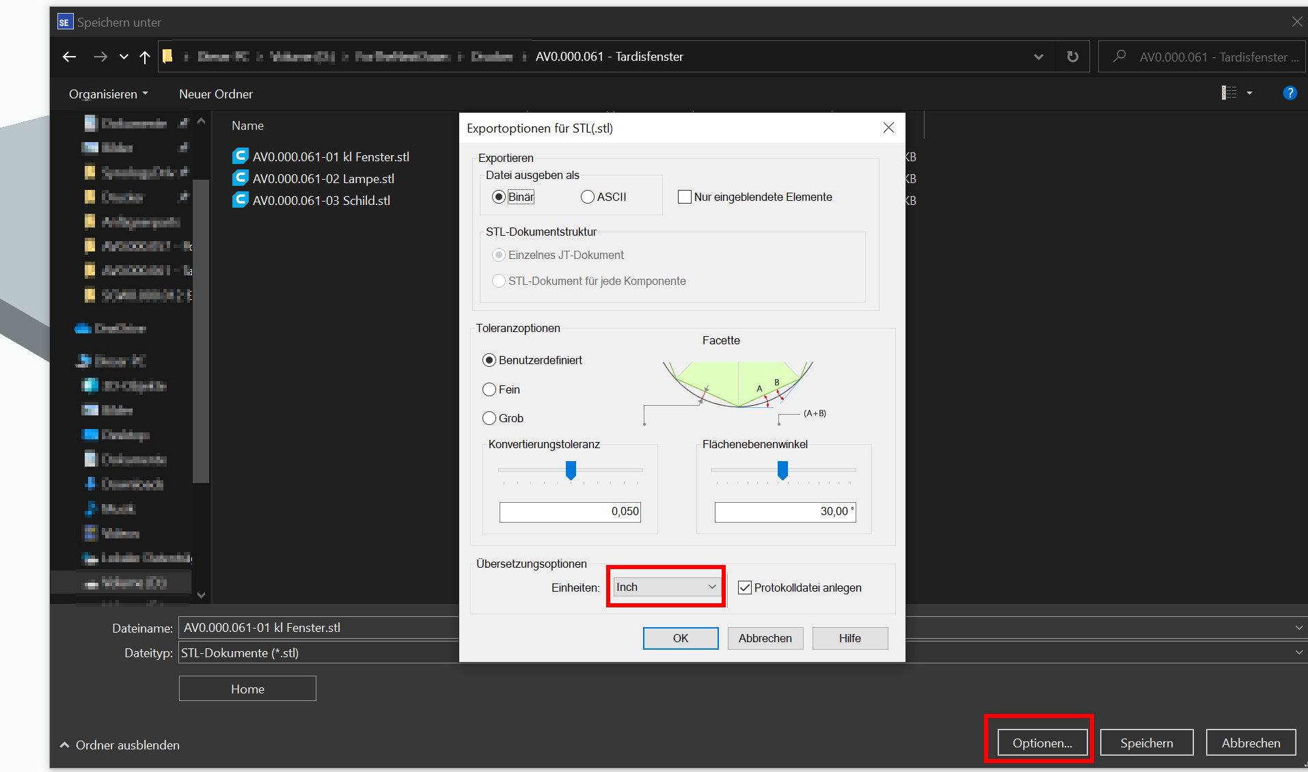Image resolution: width=1308 pixels, height=772 pixels.
Task: Click the Home button
Action: (247, 689)
